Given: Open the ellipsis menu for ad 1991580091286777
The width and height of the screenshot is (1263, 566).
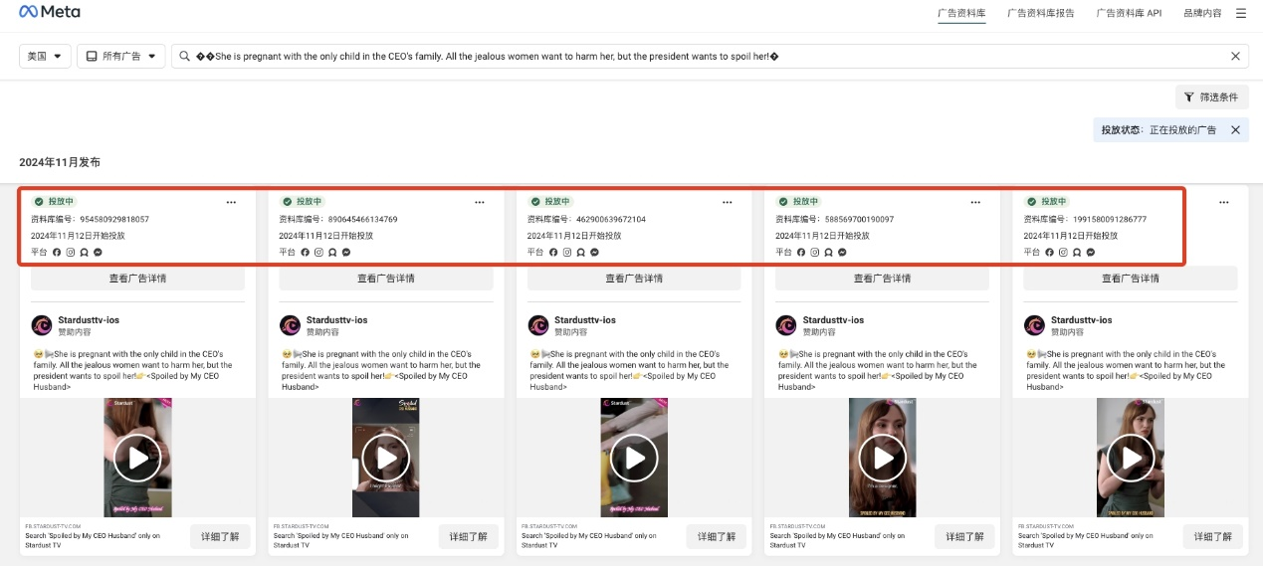Looking at the screenshot, I should click(1224, 202).
